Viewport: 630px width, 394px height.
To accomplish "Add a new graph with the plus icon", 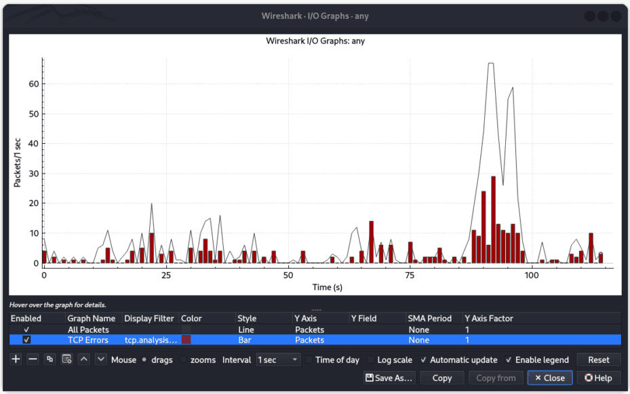I will click(x=14, y=359).
